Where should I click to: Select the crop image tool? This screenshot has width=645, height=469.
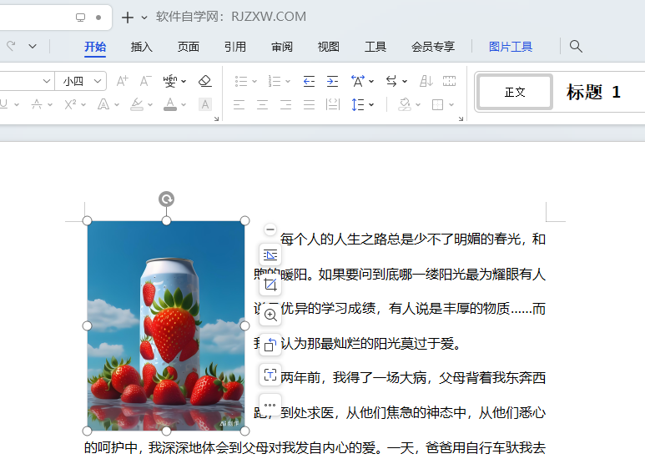(270, 285)
